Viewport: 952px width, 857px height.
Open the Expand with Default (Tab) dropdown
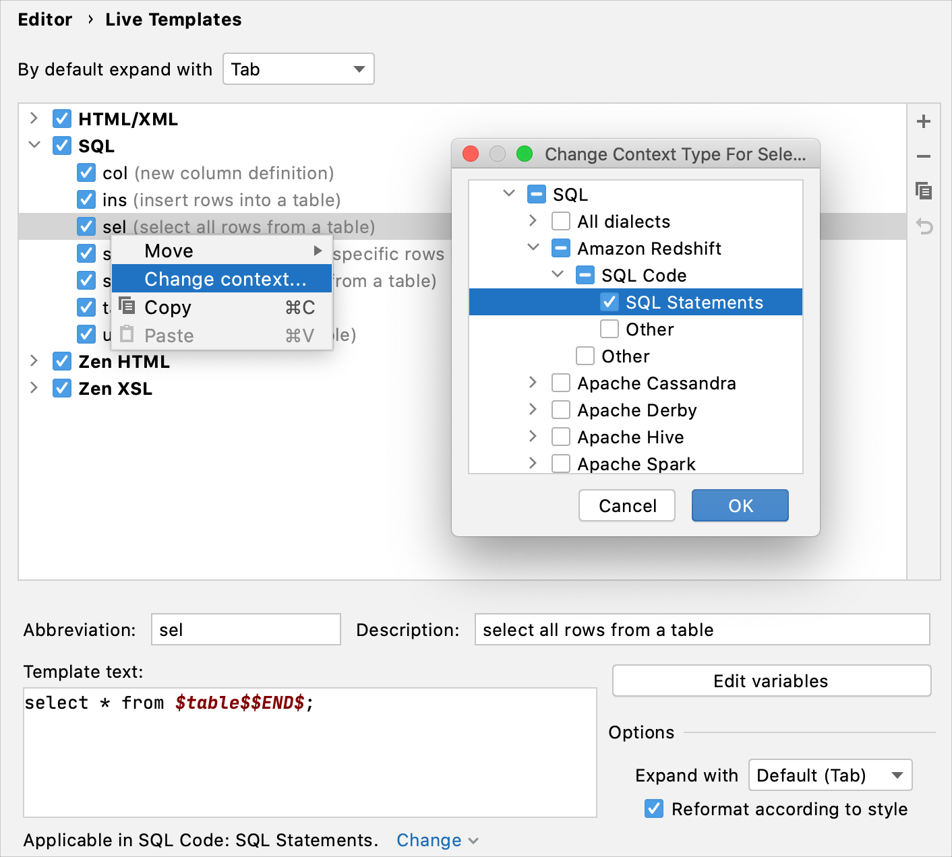click(x=830, y=775)
